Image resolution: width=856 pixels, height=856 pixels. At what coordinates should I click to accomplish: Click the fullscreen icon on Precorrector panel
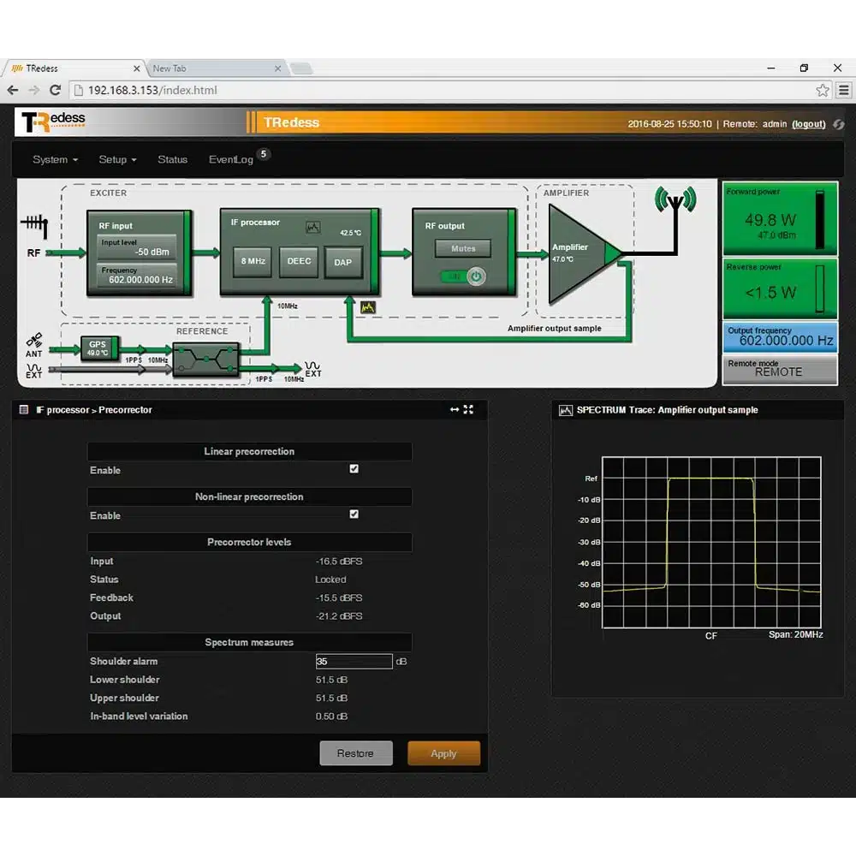coord(468,409)
